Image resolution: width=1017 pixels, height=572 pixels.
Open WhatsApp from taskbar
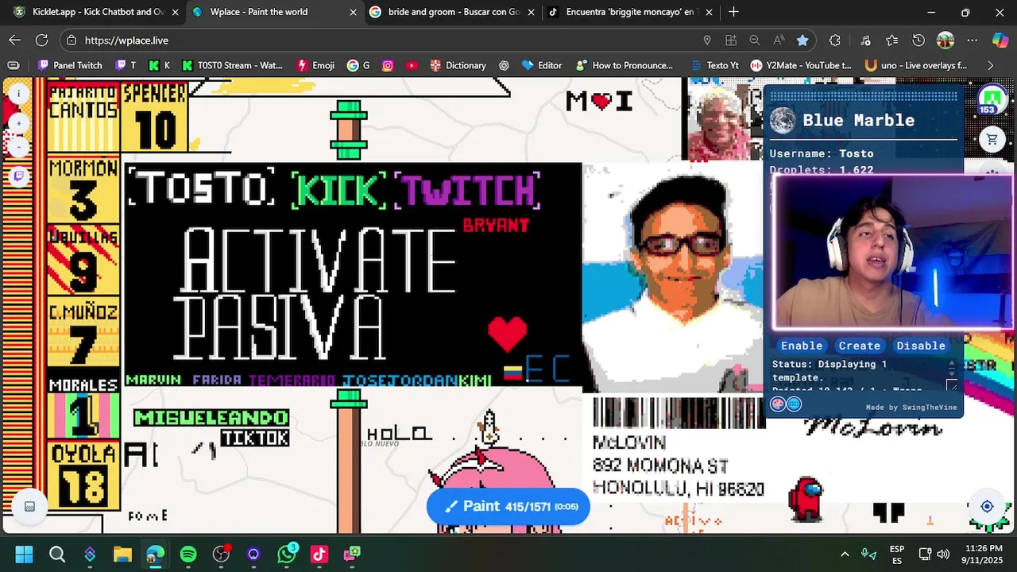point(287,554)
